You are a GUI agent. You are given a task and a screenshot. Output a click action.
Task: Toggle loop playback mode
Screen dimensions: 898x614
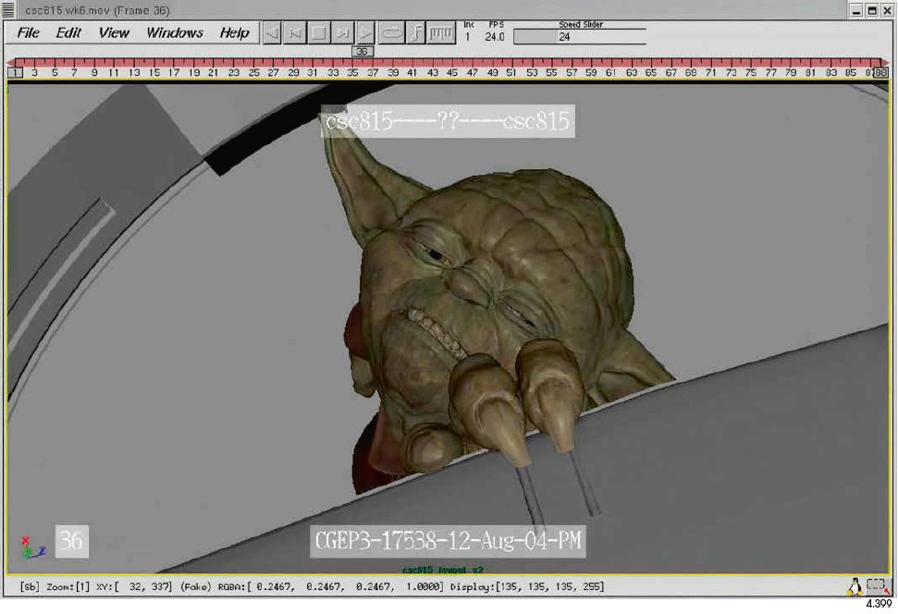[x=391, y=32]
